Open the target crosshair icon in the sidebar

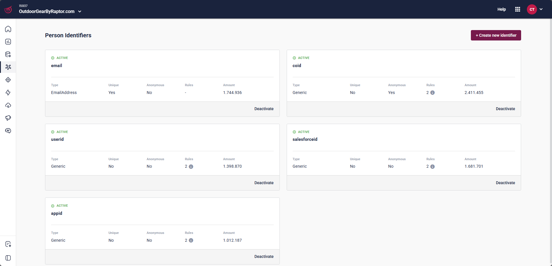(8, 80)
